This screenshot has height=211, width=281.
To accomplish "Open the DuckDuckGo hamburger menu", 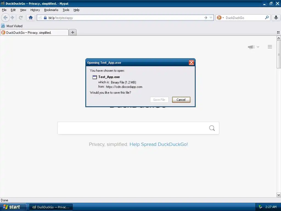I will click(x=270, y=47).
